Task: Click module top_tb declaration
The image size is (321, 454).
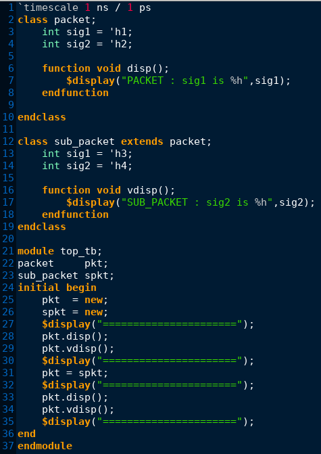Action: pos(60,251)
